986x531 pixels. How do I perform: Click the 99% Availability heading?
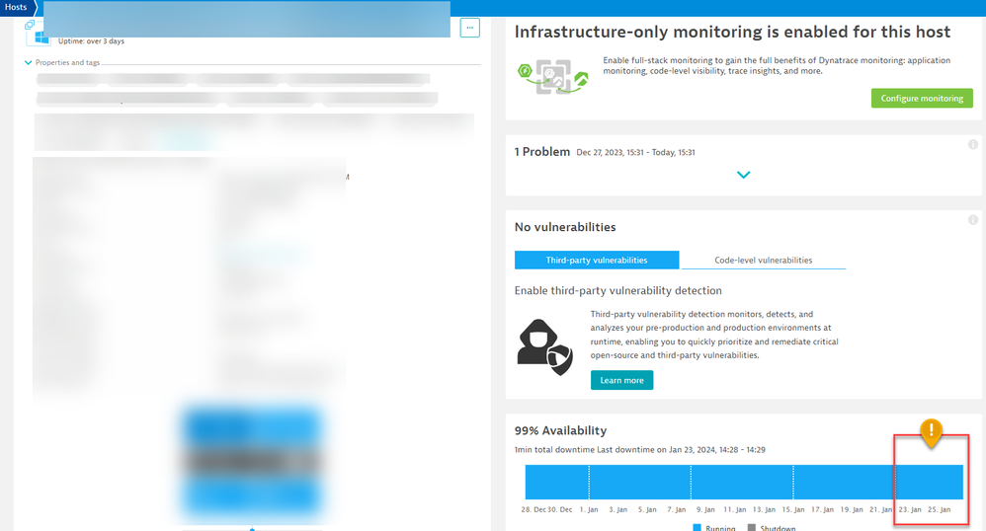[x=560, y=430]
